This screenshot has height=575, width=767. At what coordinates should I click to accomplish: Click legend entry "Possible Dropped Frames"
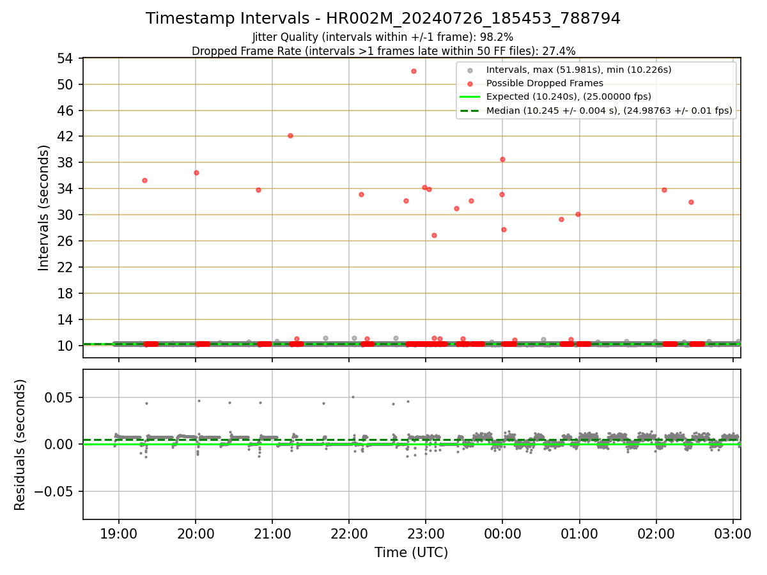[x=544, y=83]
